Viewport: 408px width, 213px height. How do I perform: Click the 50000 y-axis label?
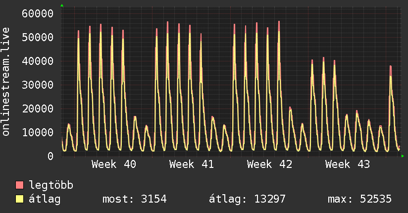click(38, 37)
